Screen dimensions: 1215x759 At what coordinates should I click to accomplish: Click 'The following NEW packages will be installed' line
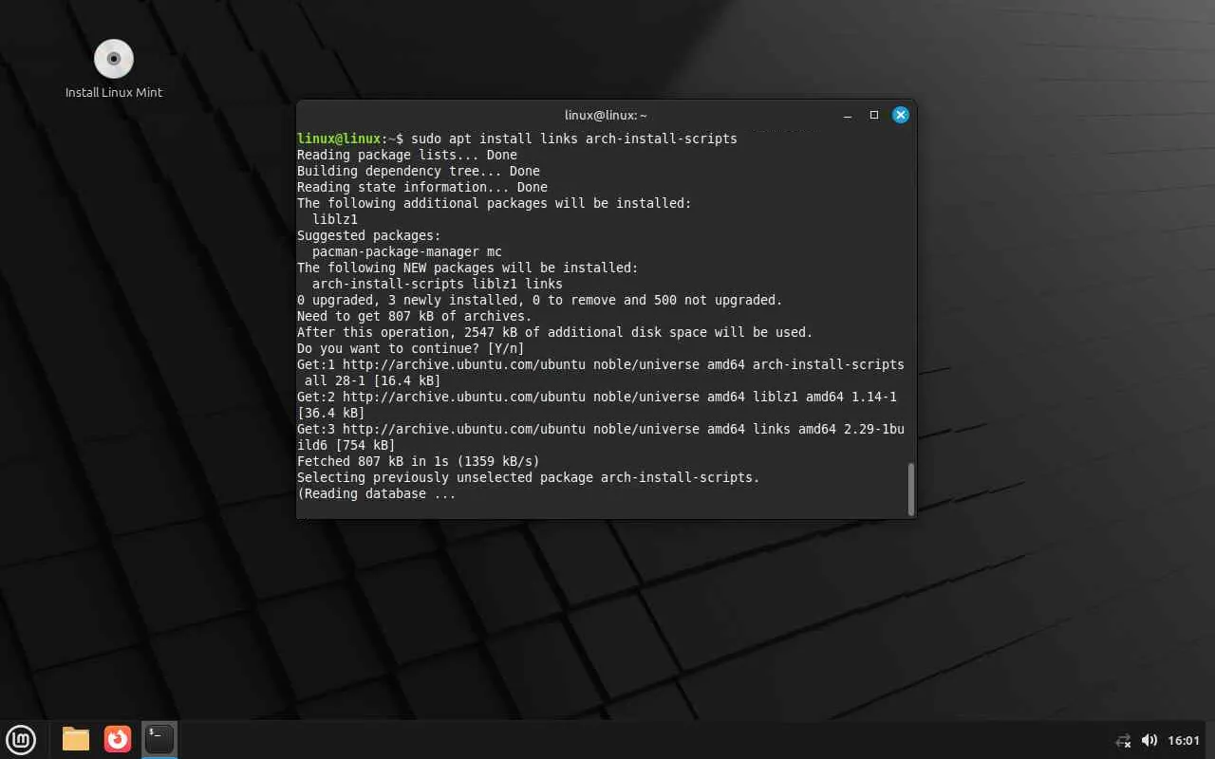(468, 268)
